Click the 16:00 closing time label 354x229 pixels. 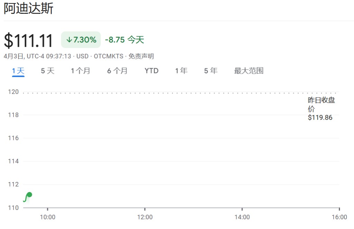(339, 217)
